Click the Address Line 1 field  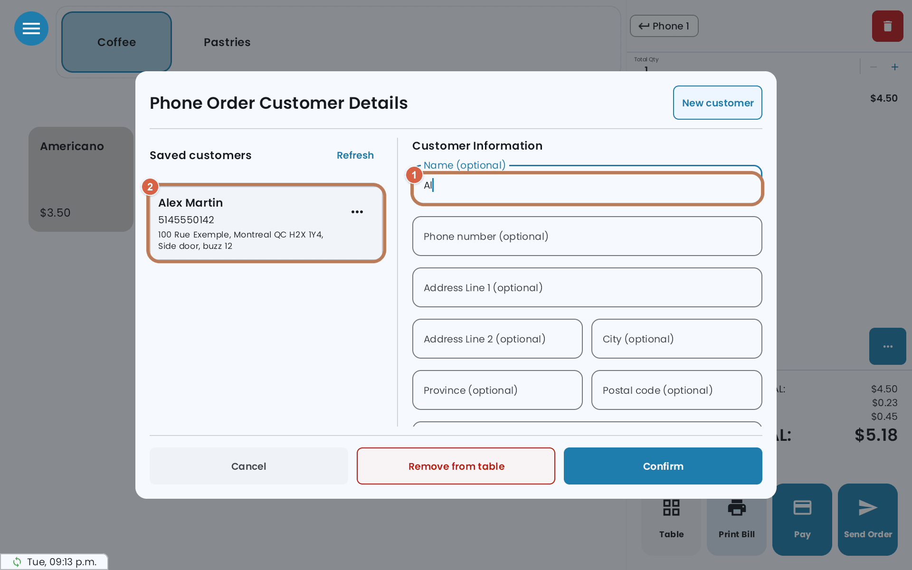point(587,287)
